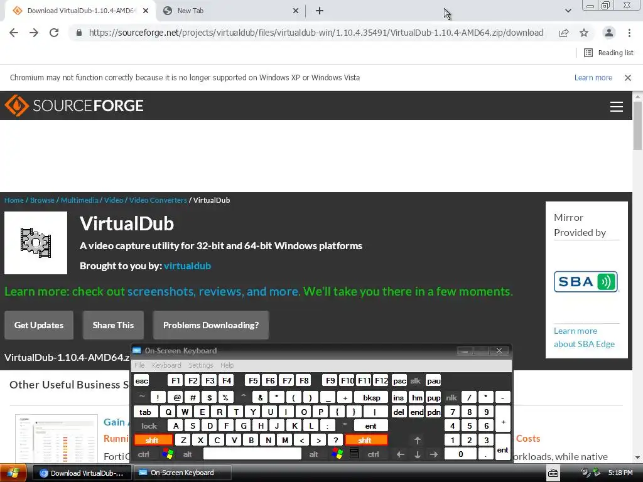Screen dimensions: 643x482
Task: Toggle the right shft key on the on-screen keyboard
Action: point(365,440)
